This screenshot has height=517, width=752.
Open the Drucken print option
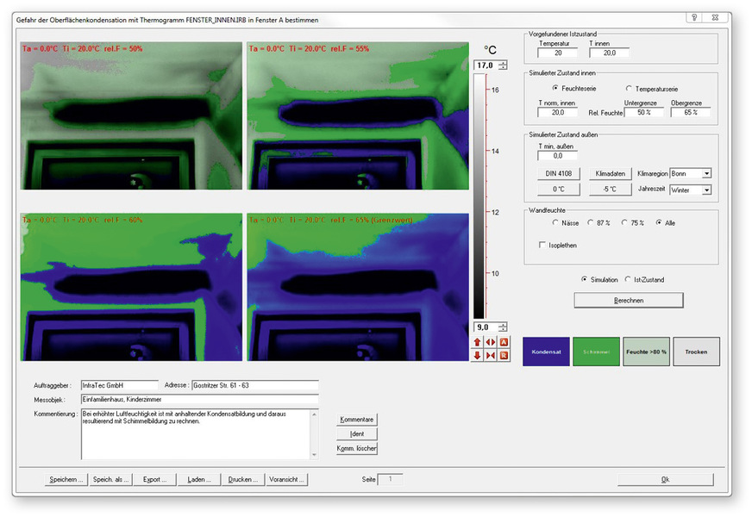coord(242,479)
